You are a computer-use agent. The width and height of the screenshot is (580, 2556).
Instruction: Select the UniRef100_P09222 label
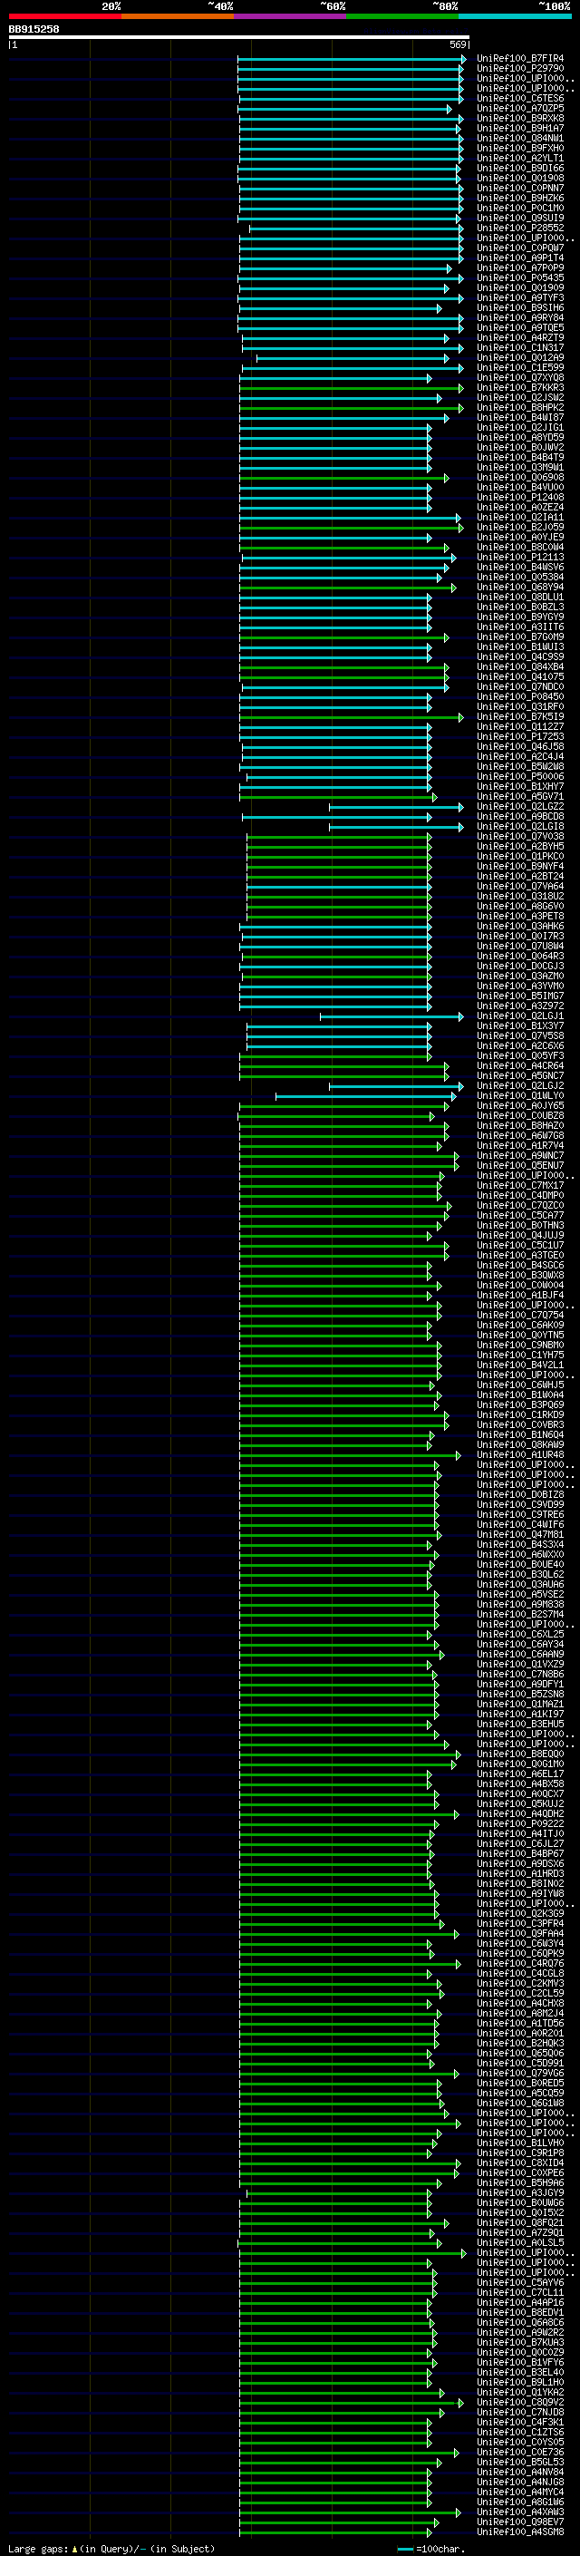519,1823
